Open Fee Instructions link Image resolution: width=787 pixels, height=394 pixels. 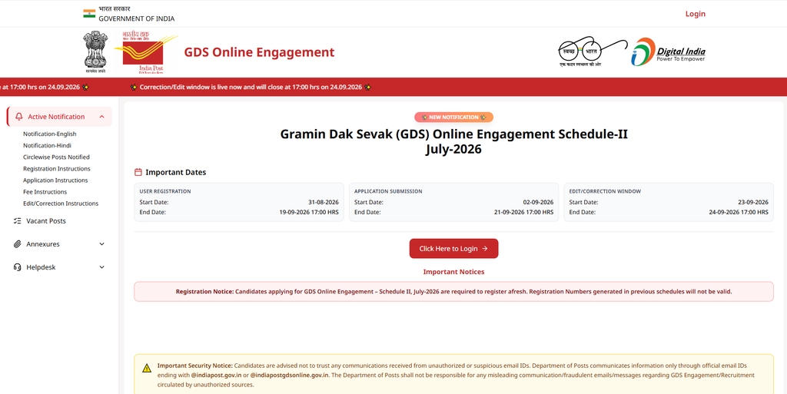click(45, 192)
